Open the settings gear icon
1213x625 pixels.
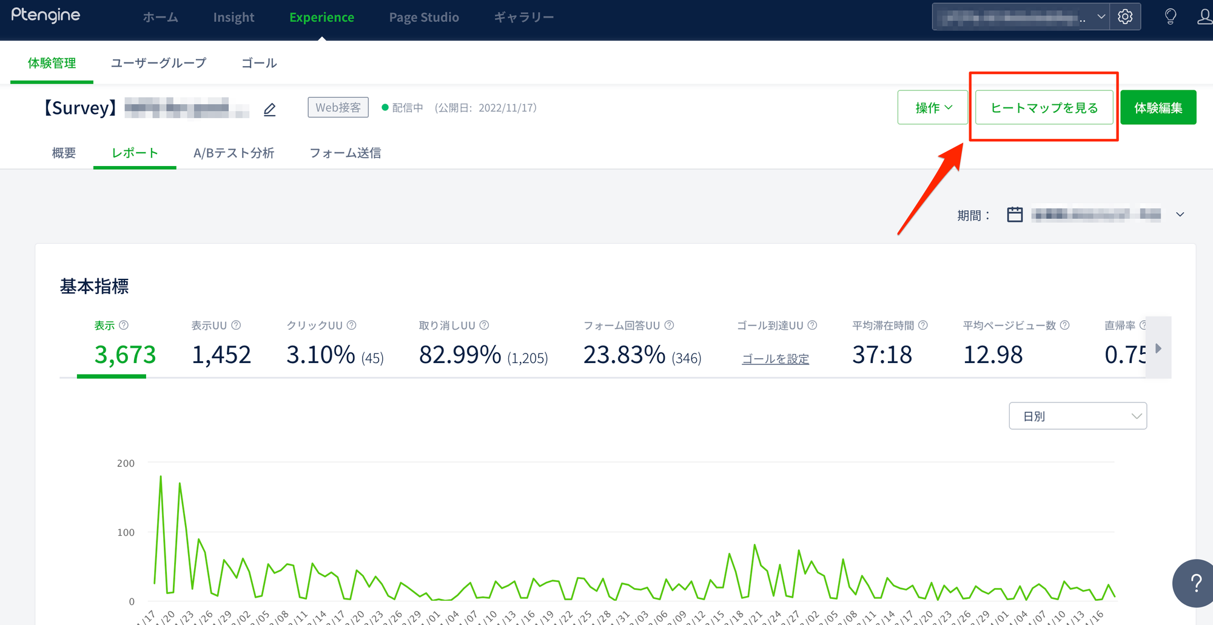coord(1125,17)
